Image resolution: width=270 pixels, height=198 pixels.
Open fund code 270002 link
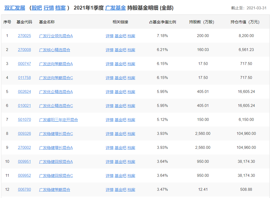pos(24,148)
